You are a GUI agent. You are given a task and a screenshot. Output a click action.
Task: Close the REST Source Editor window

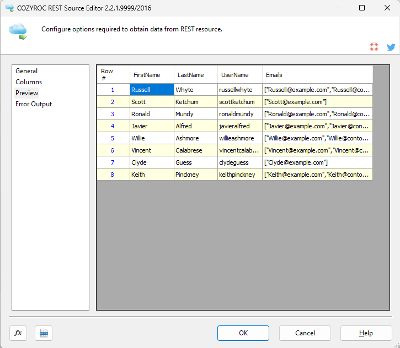point(387,8)
